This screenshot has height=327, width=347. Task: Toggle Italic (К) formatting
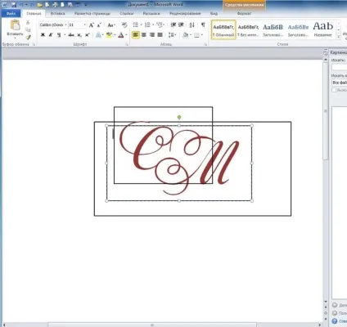[x=51, y=35]
